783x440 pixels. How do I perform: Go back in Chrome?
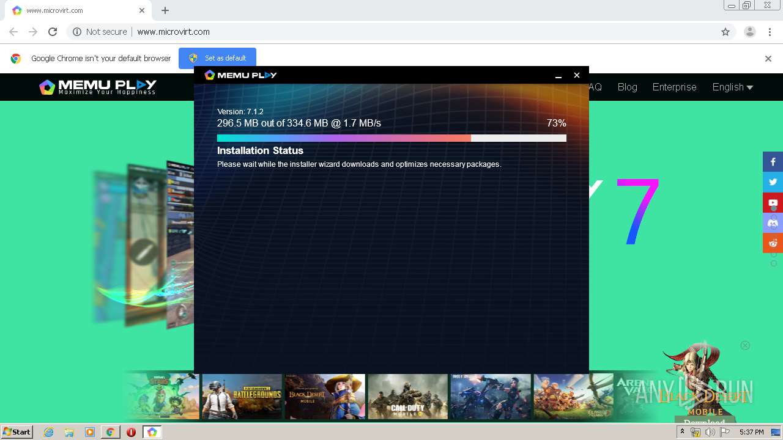point(13,32)
